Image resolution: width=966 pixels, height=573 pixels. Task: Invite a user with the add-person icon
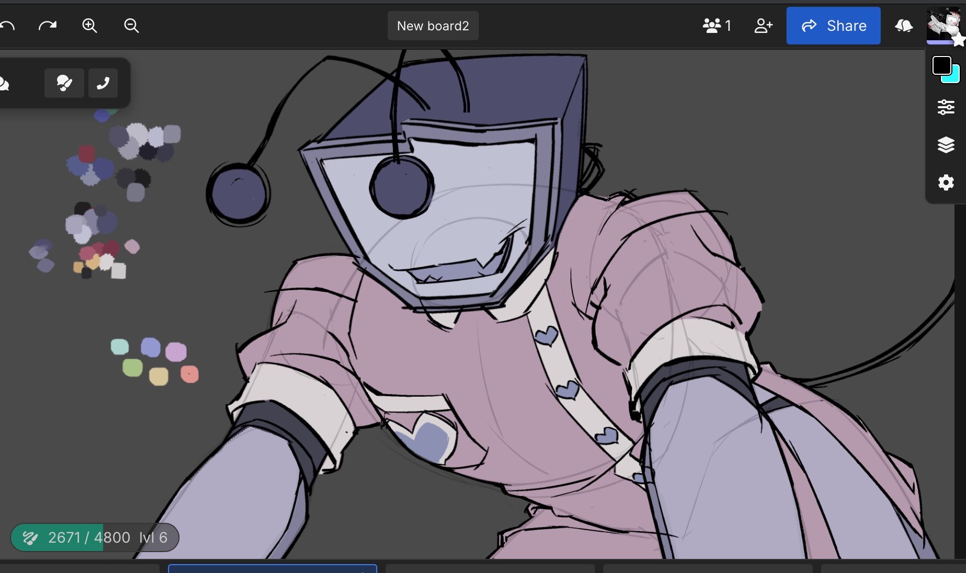(763, 26)
